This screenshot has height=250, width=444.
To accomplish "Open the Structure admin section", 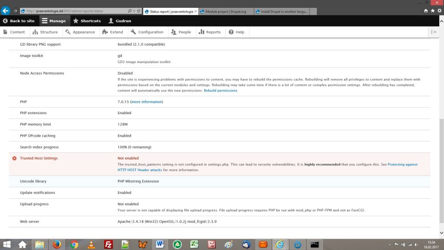I will point(45,32).
